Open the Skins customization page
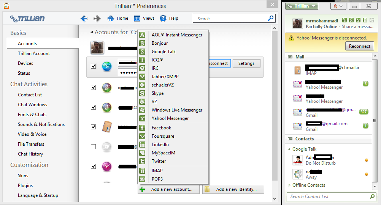Screen dimensions: 381x206 pos(23,176)
